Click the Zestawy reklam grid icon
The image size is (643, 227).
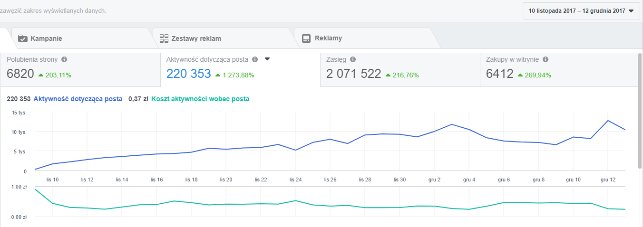[x=164, y=38]
